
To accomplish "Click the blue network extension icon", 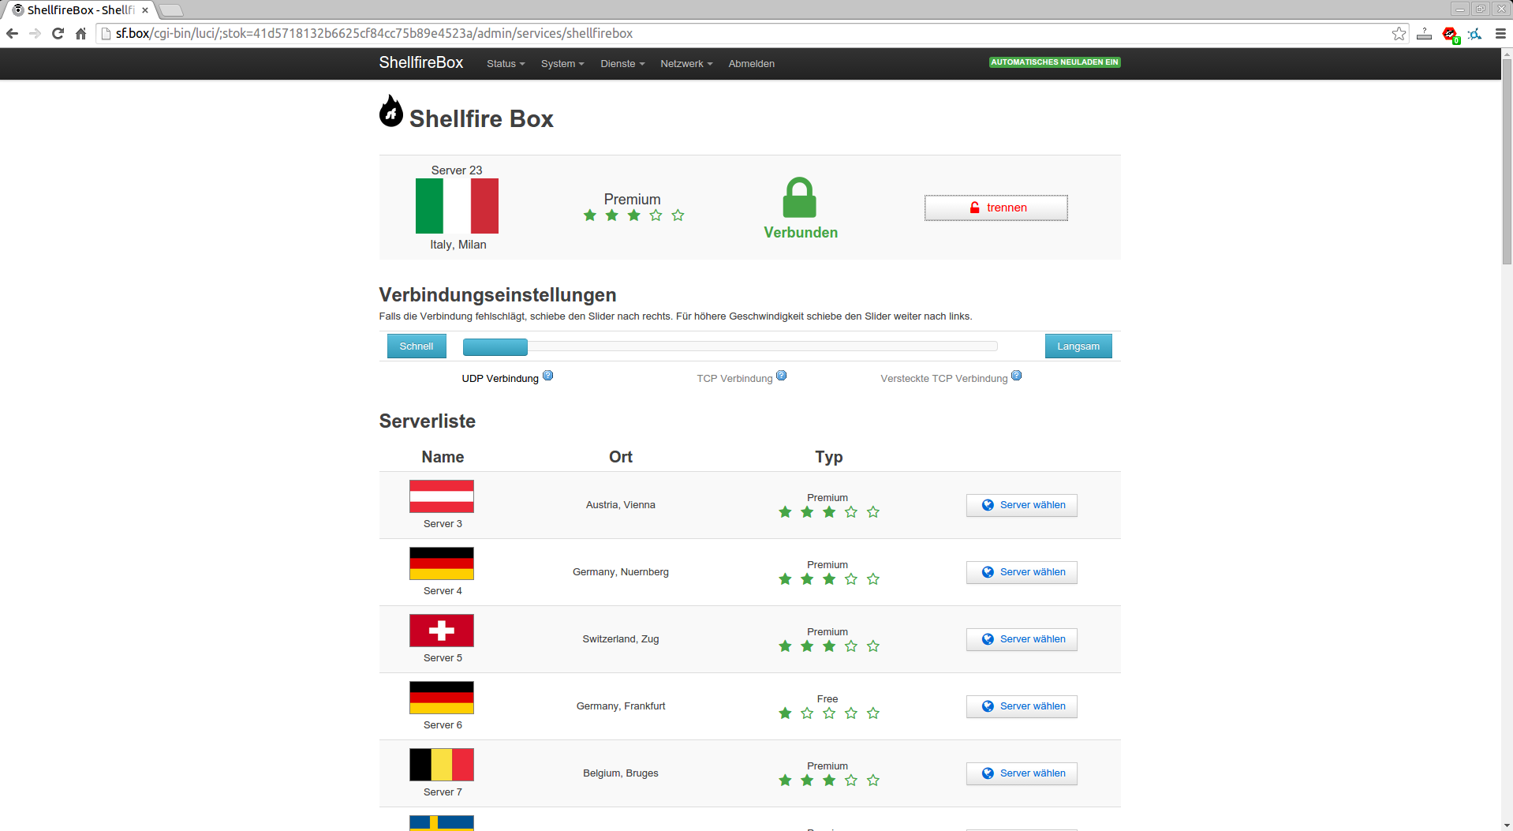I will (1474, 34).
